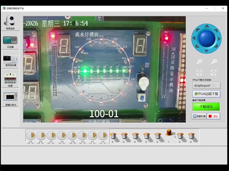This screenshot has width=229, height=171.
Task: Pan camera down-right with diagonal arrow
Action: click(x=216, y=46)
